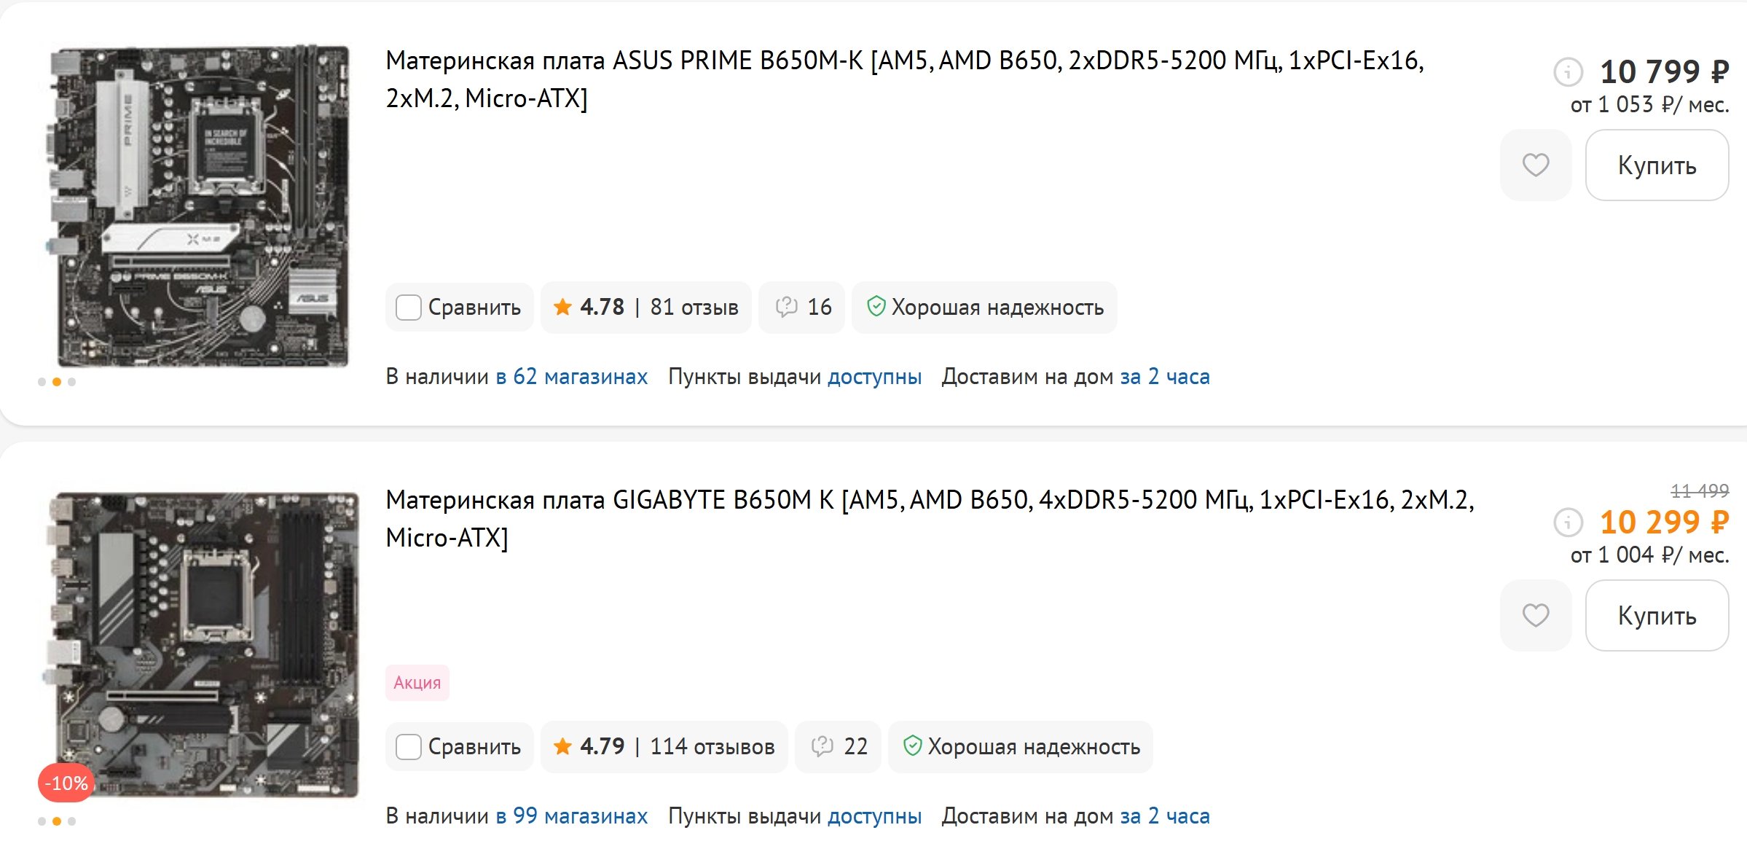Open the 'в 99 магазинах' availability link

coord(571,816)
